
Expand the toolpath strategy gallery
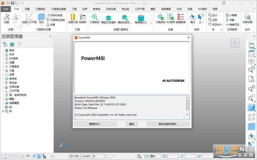click(151, 23)
